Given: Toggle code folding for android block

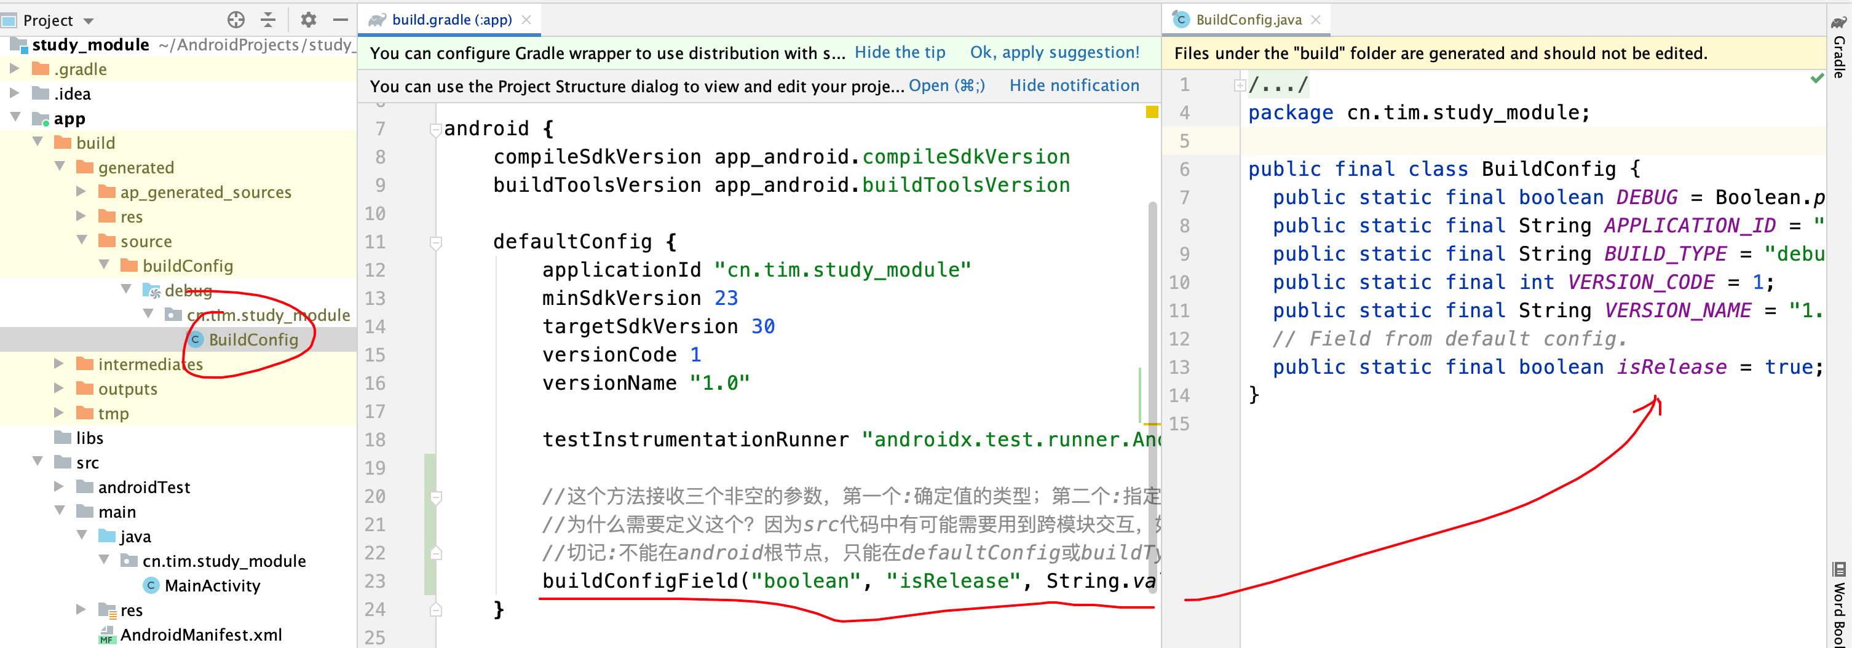Looking at the screenshot, I should click(x=435, y=130).
